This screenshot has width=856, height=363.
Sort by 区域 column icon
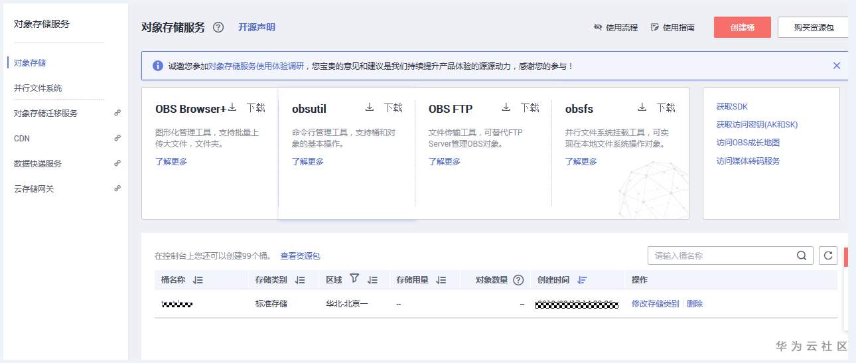pyautogui.click(x=373, y=280)
